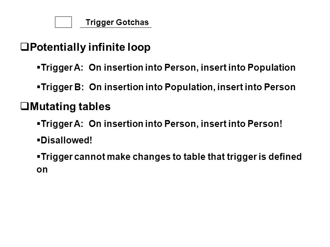The height and width of the screenshot is (247, 330).
Task: Click square bullet before Disallowed!
Action: (x=38, y=140)
